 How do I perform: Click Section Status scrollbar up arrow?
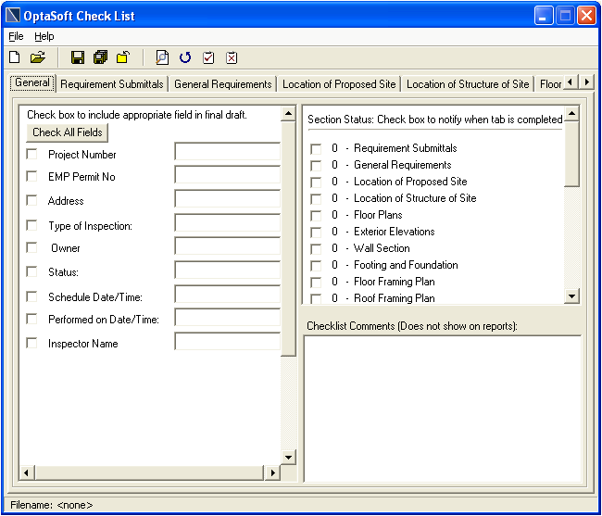point(572,114)
